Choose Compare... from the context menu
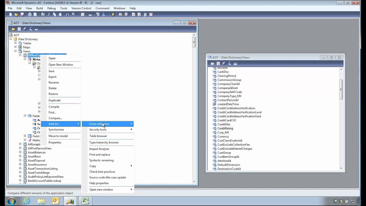 click(61, 118)
